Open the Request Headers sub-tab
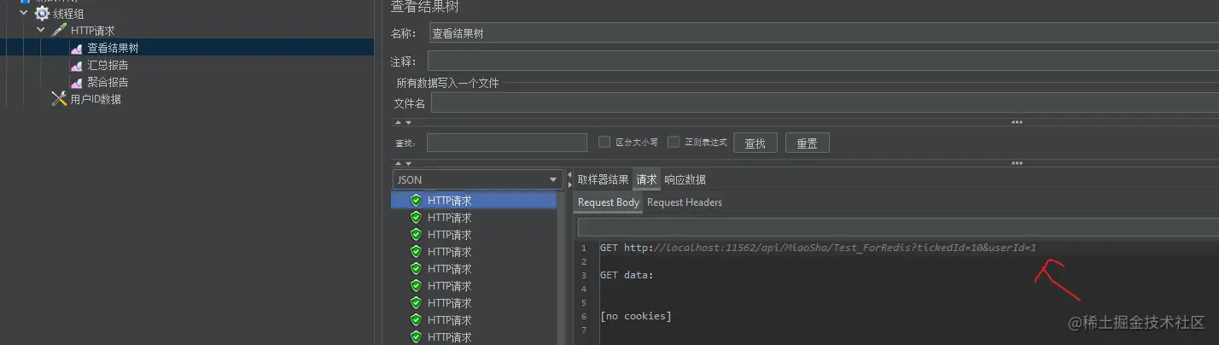Image resolution: width=1219 pixels, height=345 pixels. point(685,202)
